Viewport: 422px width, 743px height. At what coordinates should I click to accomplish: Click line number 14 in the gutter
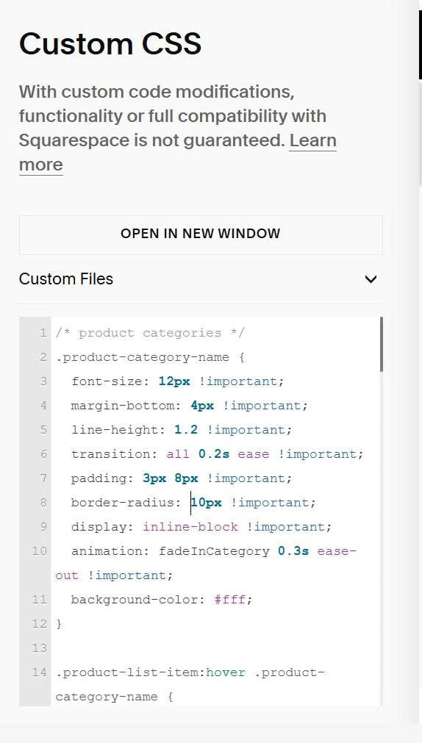(x=40, y=672)
